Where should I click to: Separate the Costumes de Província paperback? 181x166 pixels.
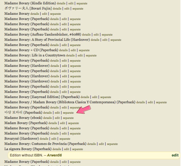tap(112, 144)
